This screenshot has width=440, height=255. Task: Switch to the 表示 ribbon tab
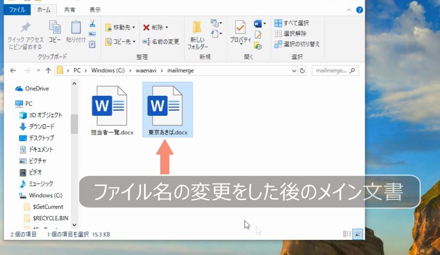(x=95, y=10)
